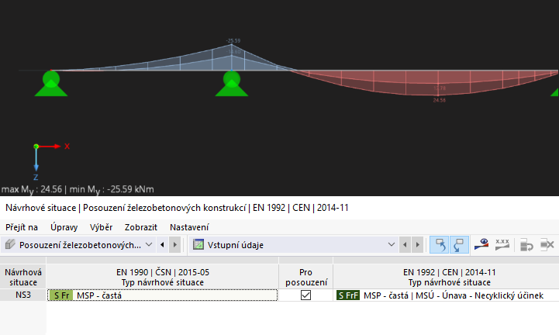Go to next add-on with right arrow
The image size is (559, 335).
tap(174, 245)
